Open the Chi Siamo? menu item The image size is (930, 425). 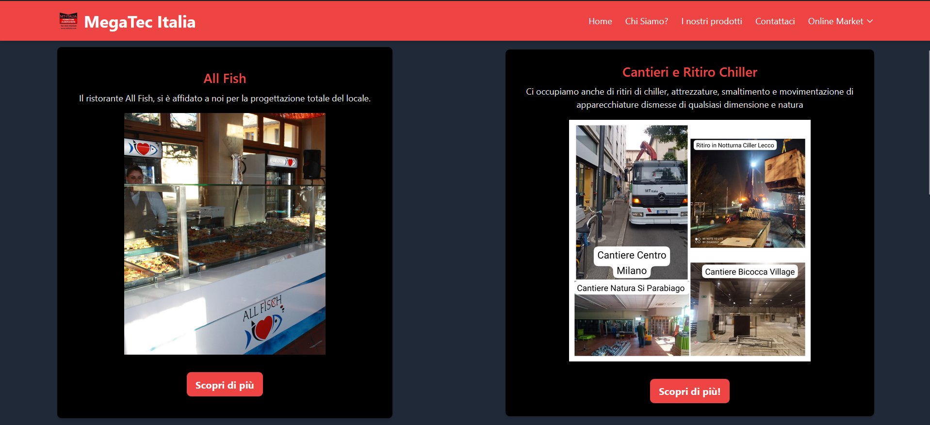click(646, 21)
